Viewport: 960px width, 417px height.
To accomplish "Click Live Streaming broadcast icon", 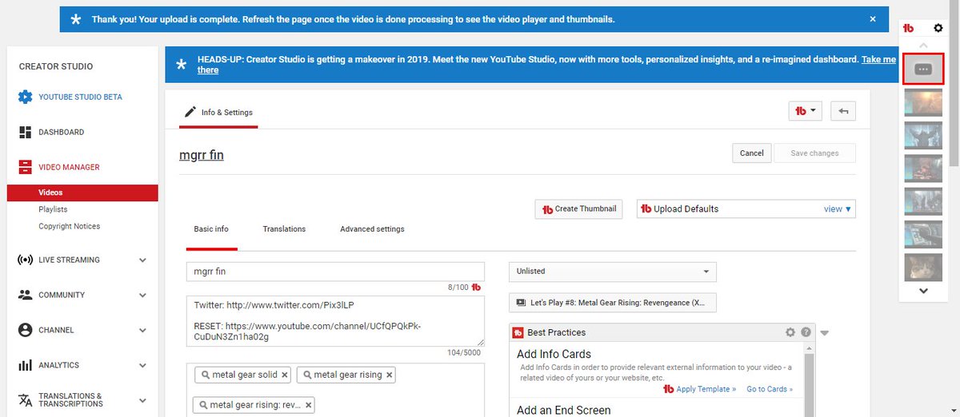I will pyautogui.click(x=25, y=260).
